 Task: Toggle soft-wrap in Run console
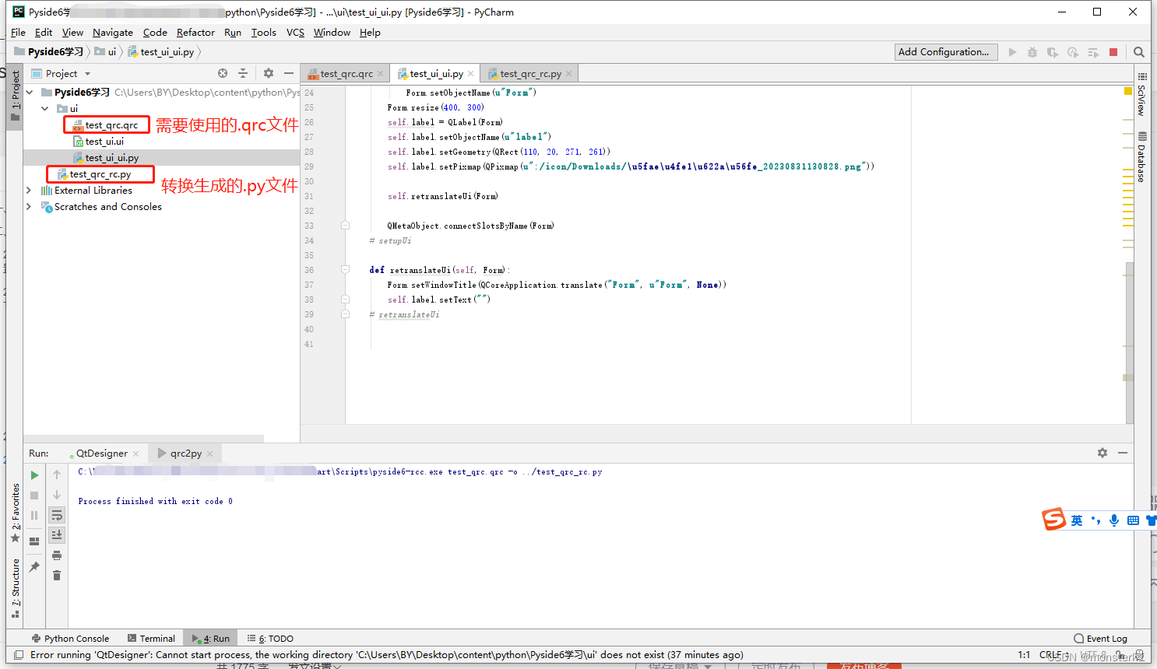57,515
